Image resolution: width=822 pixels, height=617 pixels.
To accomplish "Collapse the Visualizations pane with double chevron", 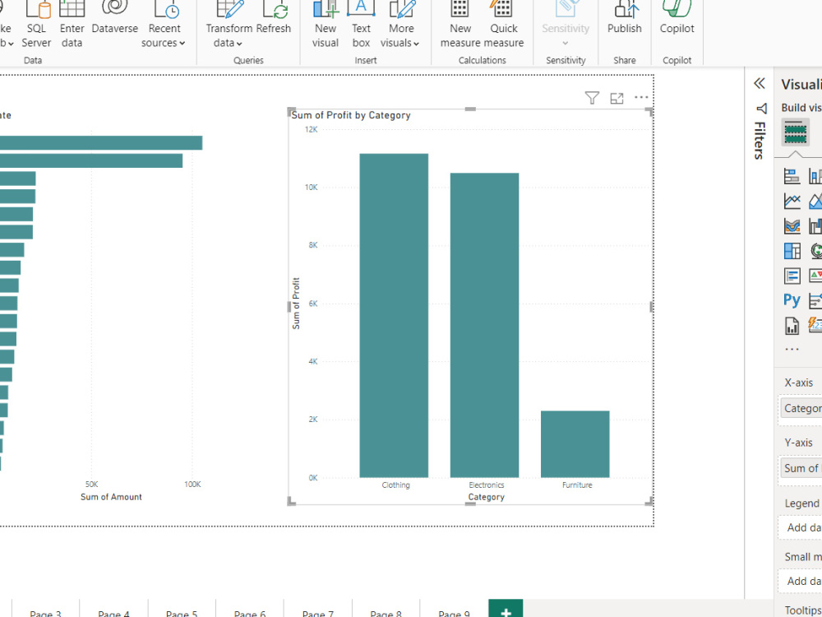I will tap(760, 83).
